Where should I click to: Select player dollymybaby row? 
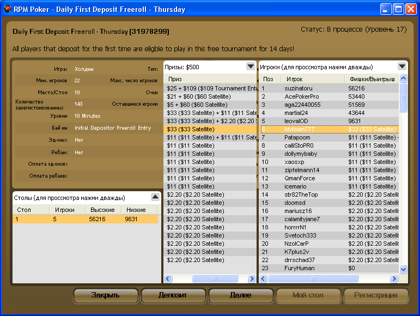point(329,154)
